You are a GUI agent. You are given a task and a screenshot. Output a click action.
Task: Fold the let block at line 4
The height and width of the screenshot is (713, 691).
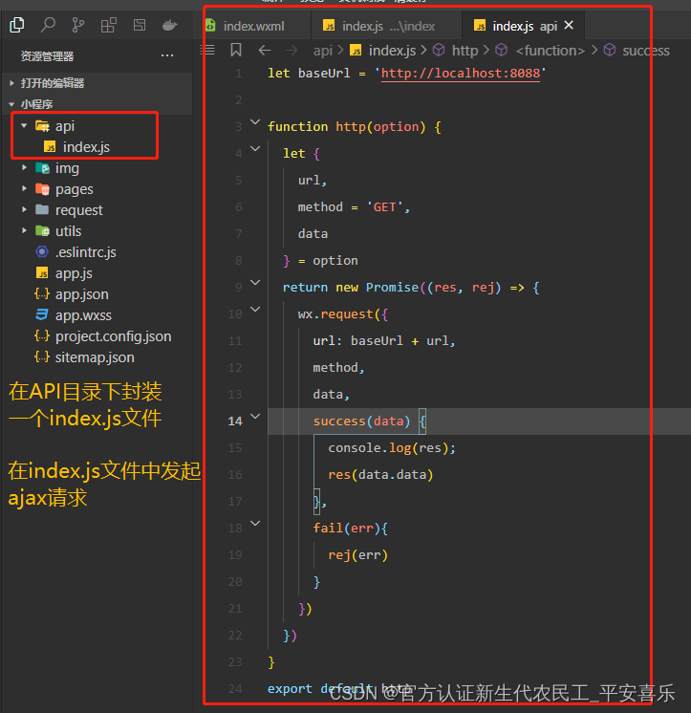tap(255, 149)
